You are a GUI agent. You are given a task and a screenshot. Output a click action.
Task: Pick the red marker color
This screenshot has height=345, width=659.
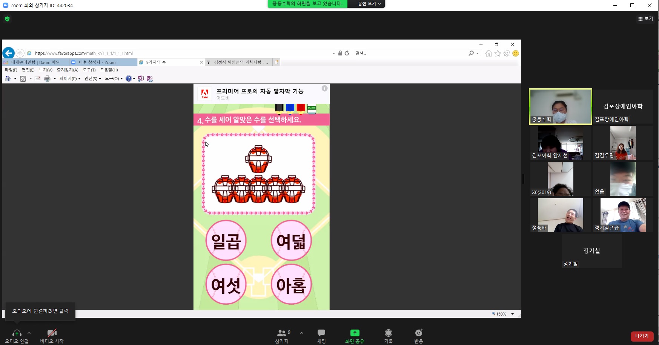coord(301,108)
